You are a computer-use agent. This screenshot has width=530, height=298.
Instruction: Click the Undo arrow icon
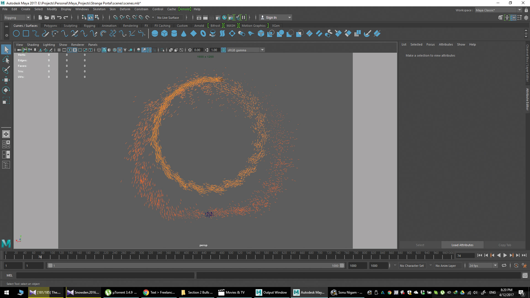[x=59, y=18]
